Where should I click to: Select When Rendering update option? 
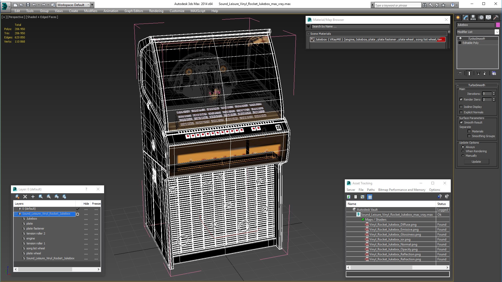pyautogui.click(x=463, y=151)
